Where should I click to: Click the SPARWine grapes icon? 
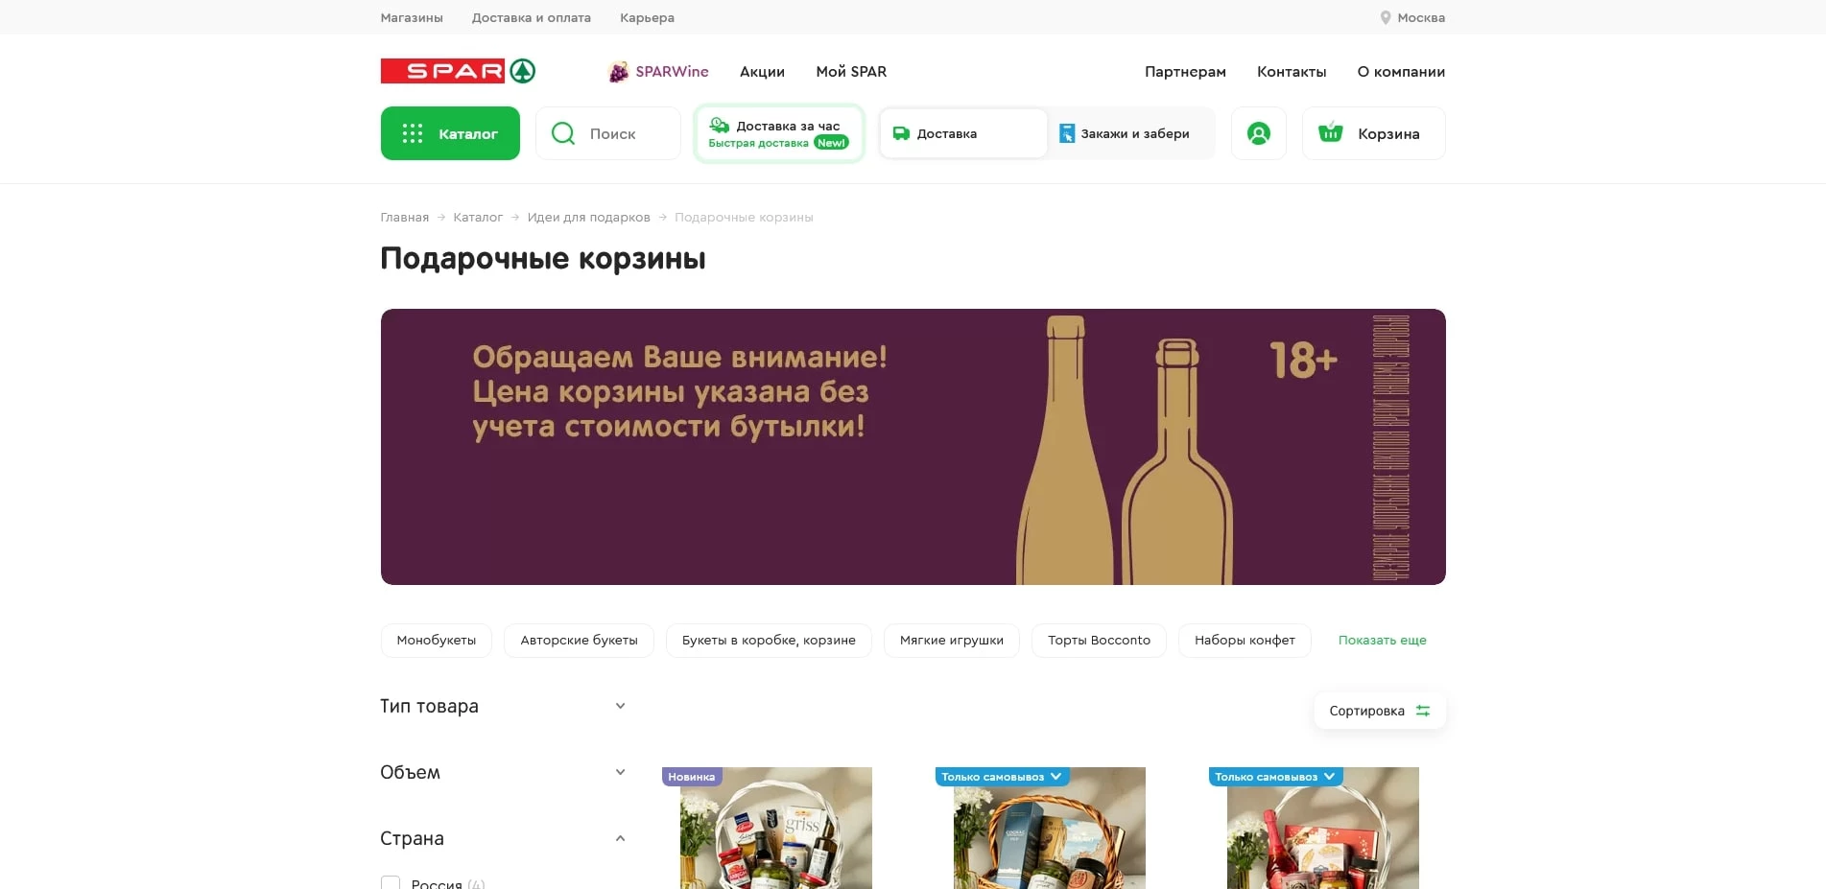(618, 71)
